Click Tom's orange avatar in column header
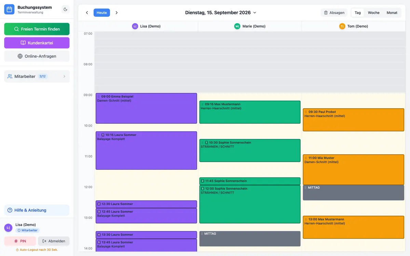The height and width of the screenshot is (256, 410). (342, 26)
